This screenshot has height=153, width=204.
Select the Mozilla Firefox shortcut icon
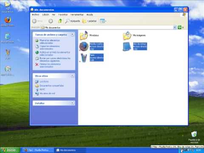click(84, 46)
